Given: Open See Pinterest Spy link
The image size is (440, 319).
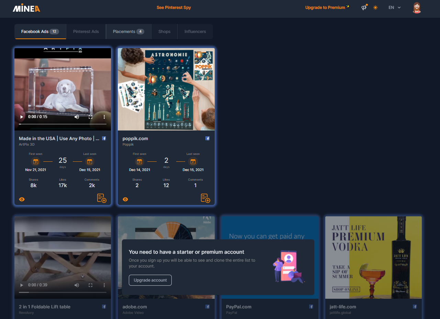Looking at the screenshot, I should (174, 8).
